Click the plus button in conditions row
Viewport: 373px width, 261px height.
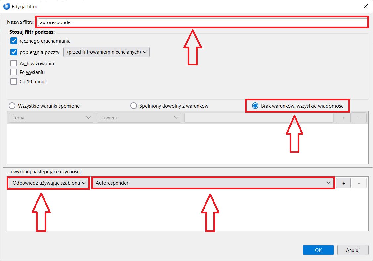[x=343, y=118]
